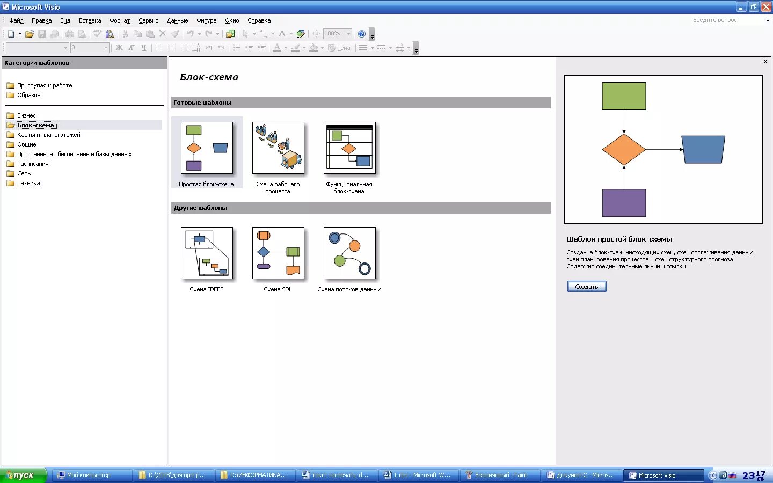Viewport: 773px width, 483px height.
Task: Open the Данные menu
Action: coord(177,20)
